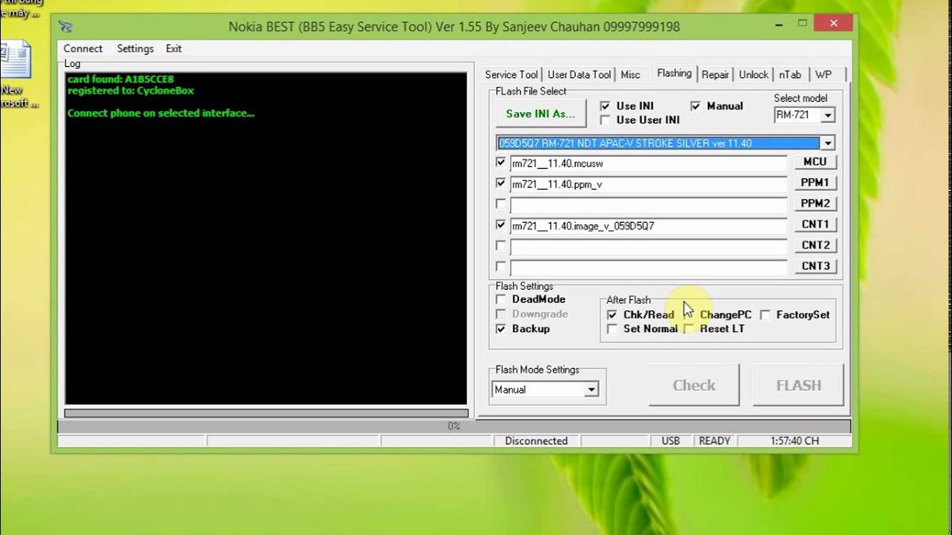952x535 pixels.
Task: Click the CNT2 file browse button
Action: pos(815,245)
